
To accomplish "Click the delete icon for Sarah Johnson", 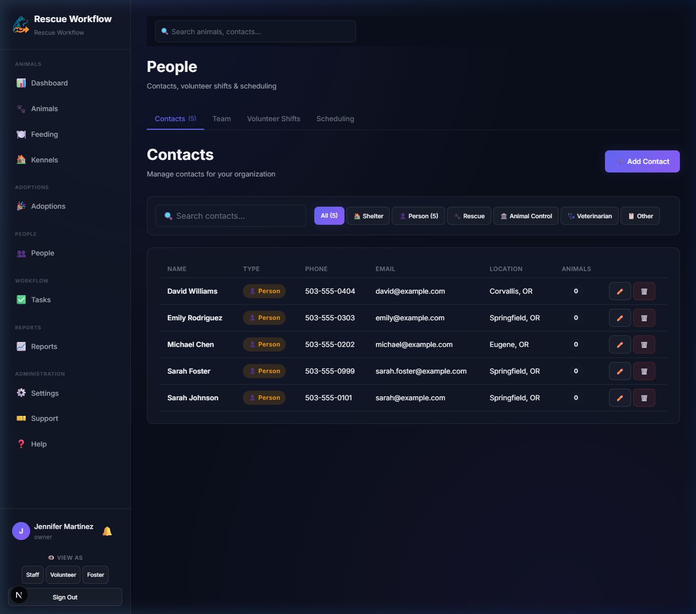I will 644,398.
